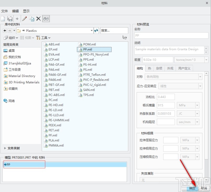Select the POM.mtl file
Image resolution: width=211 pixels, height=192 pixels.
tap(87, 44)
